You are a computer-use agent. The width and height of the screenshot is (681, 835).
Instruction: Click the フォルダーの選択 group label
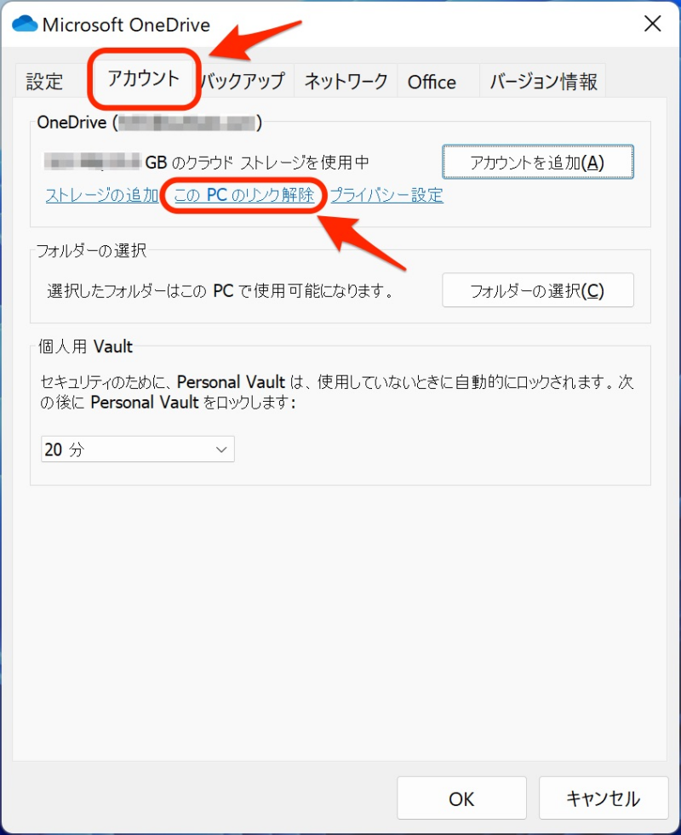(x=92, y=250)
